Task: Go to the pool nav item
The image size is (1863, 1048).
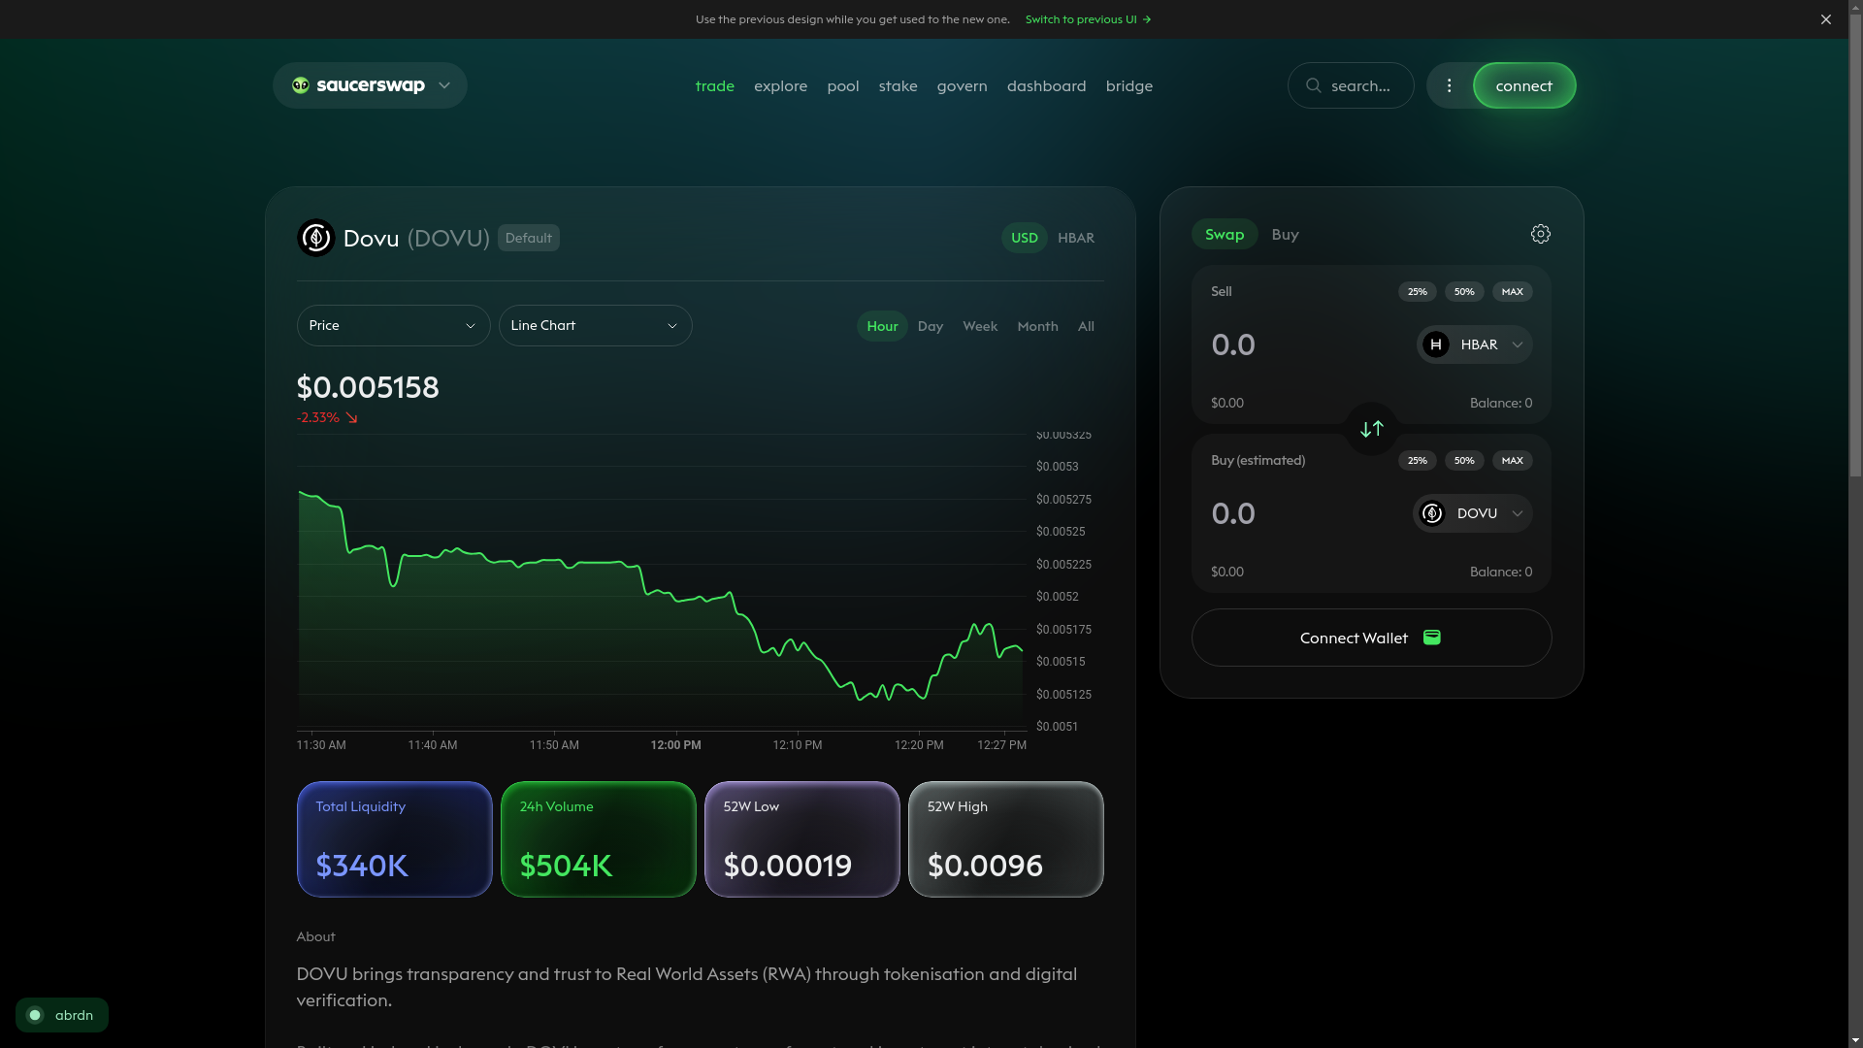Action: [x=843, y=85]
